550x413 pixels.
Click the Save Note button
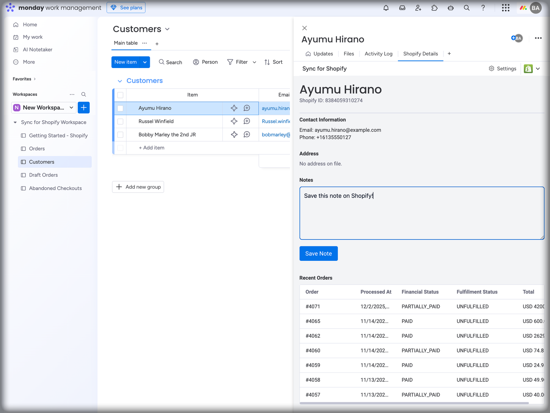coord(318,254)
